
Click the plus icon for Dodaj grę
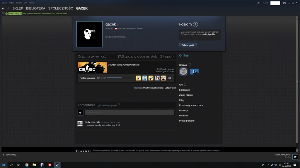click(4, 155)
